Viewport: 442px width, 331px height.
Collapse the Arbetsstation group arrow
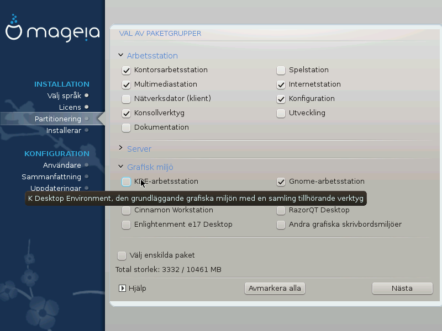pos(120,55)
